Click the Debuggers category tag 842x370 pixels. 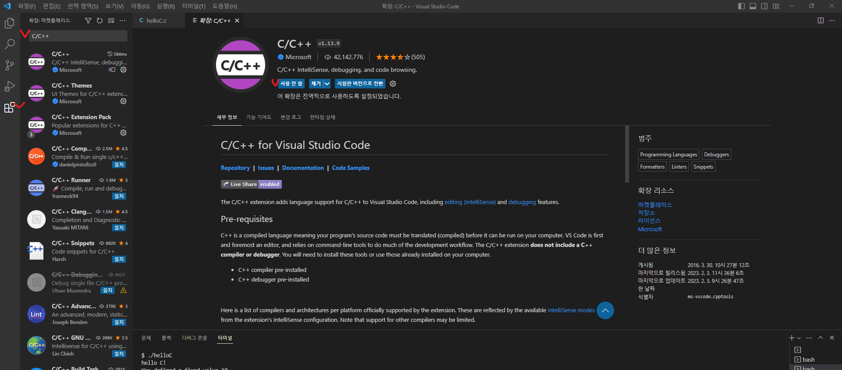tap(716, 155)
